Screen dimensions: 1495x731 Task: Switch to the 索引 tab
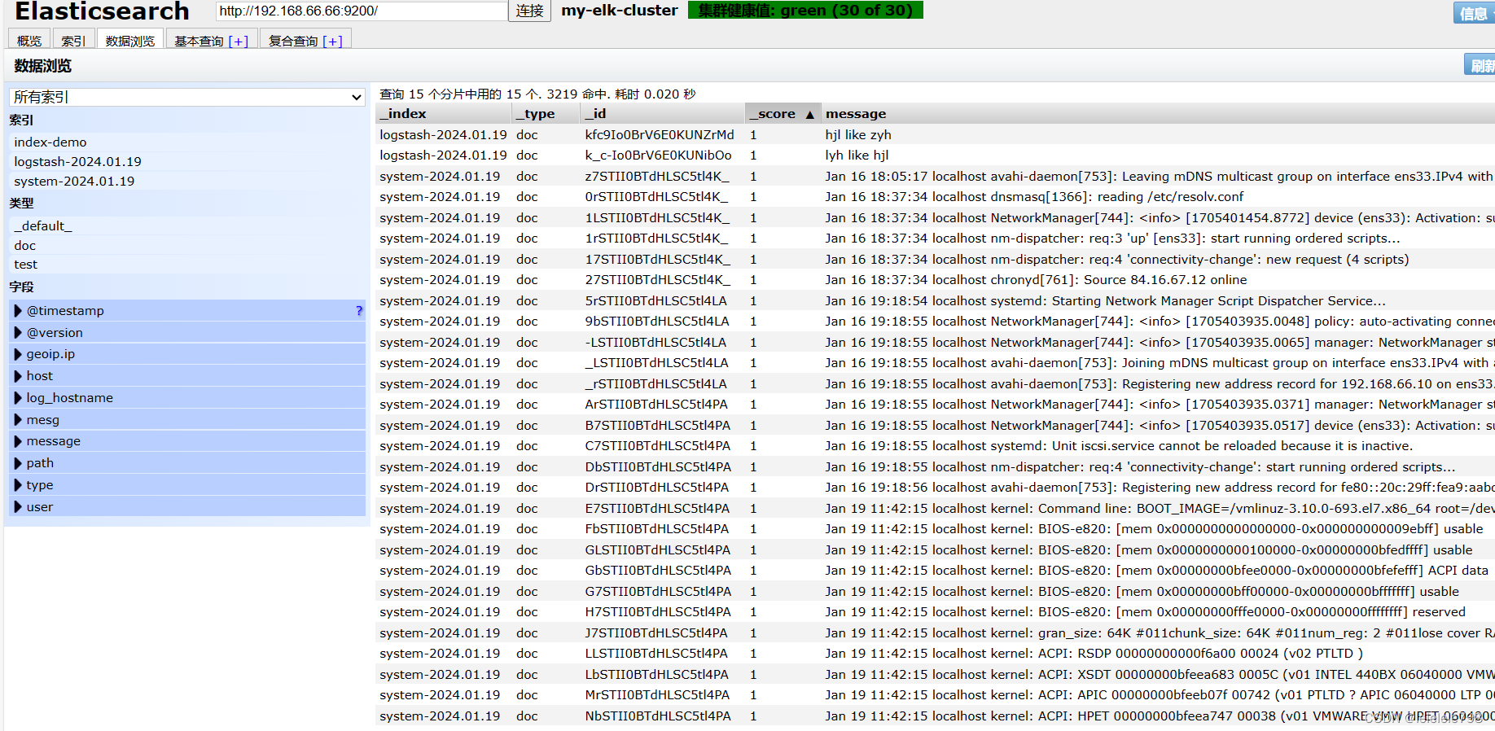click(x=73, y=40)
